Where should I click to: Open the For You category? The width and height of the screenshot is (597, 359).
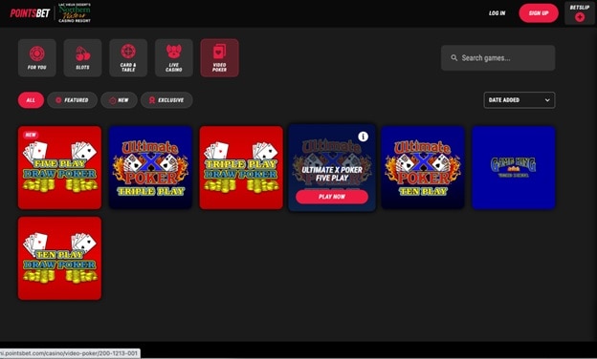point(37,57)
